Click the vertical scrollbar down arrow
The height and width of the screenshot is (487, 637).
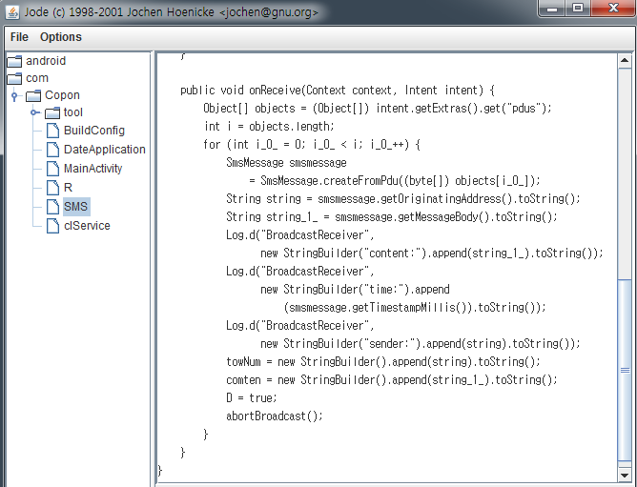point(625,473)
